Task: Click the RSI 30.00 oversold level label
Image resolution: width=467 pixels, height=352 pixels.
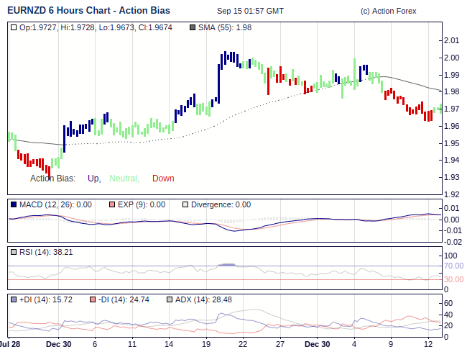Action: click(453, 279)
